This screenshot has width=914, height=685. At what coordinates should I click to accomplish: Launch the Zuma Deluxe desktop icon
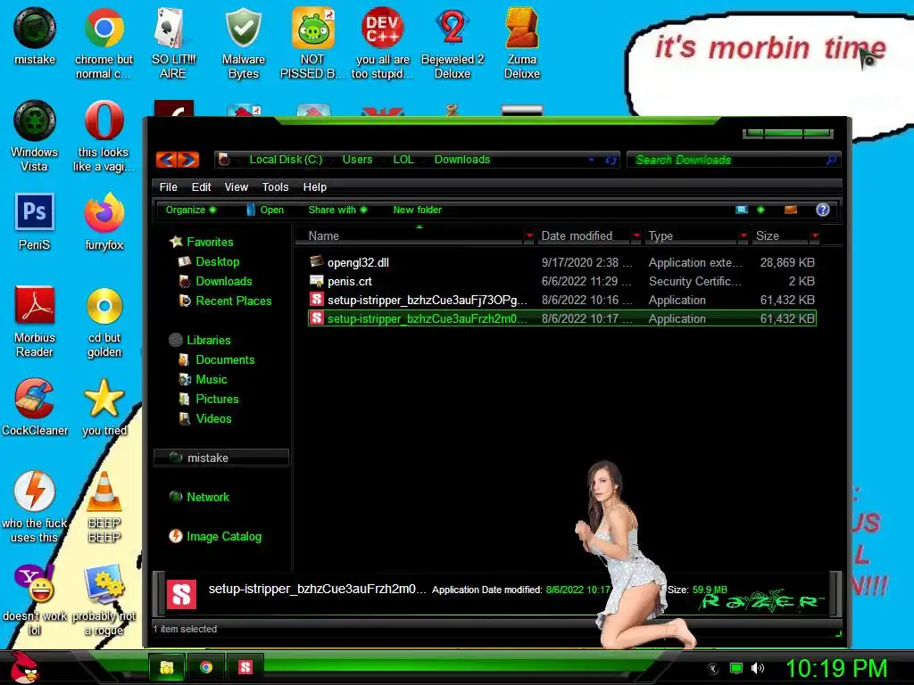tap(521, 43)
